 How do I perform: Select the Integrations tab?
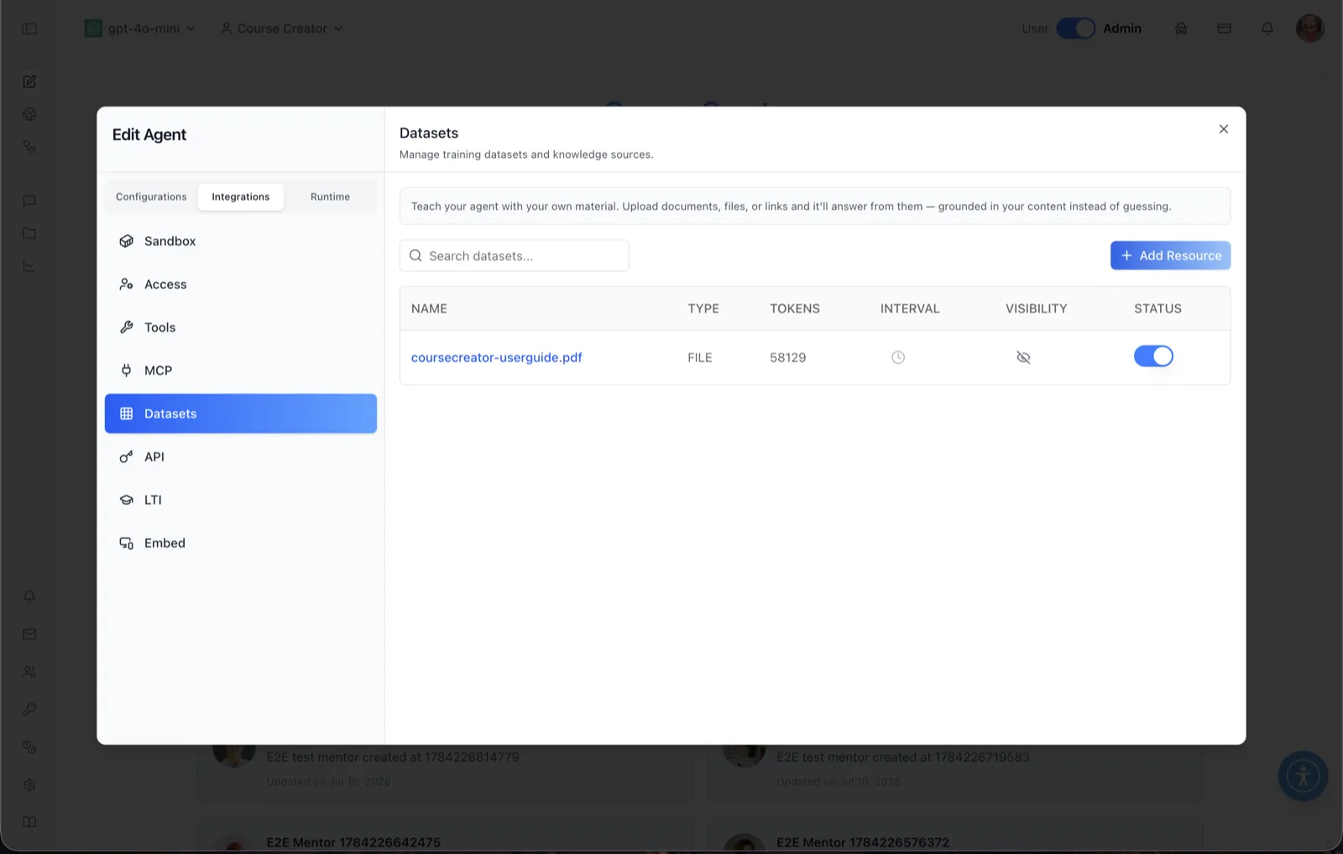click(241, 196)
